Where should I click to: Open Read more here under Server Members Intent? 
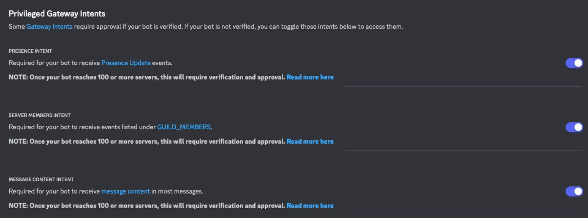310,142
